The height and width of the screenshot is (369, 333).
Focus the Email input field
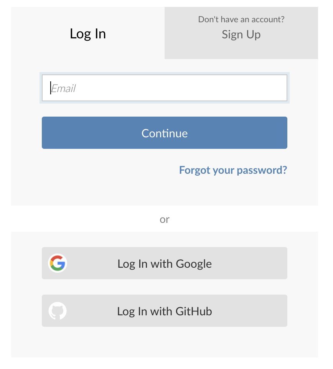(165, 88)
